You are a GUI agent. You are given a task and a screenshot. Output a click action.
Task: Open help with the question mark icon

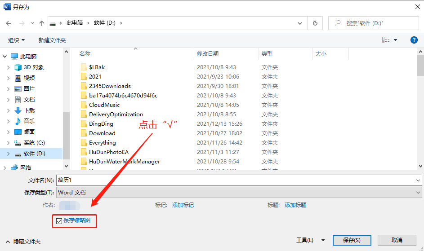click(x=414, y=40)
